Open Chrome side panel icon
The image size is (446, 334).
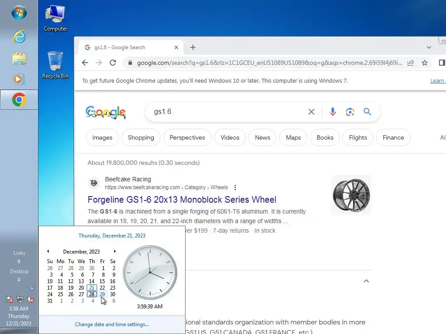[442, 63]
